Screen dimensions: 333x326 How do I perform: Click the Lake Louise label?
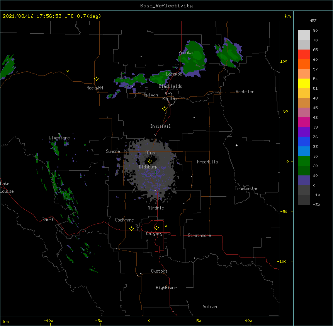pyautogui.click(x=7, y=187)
